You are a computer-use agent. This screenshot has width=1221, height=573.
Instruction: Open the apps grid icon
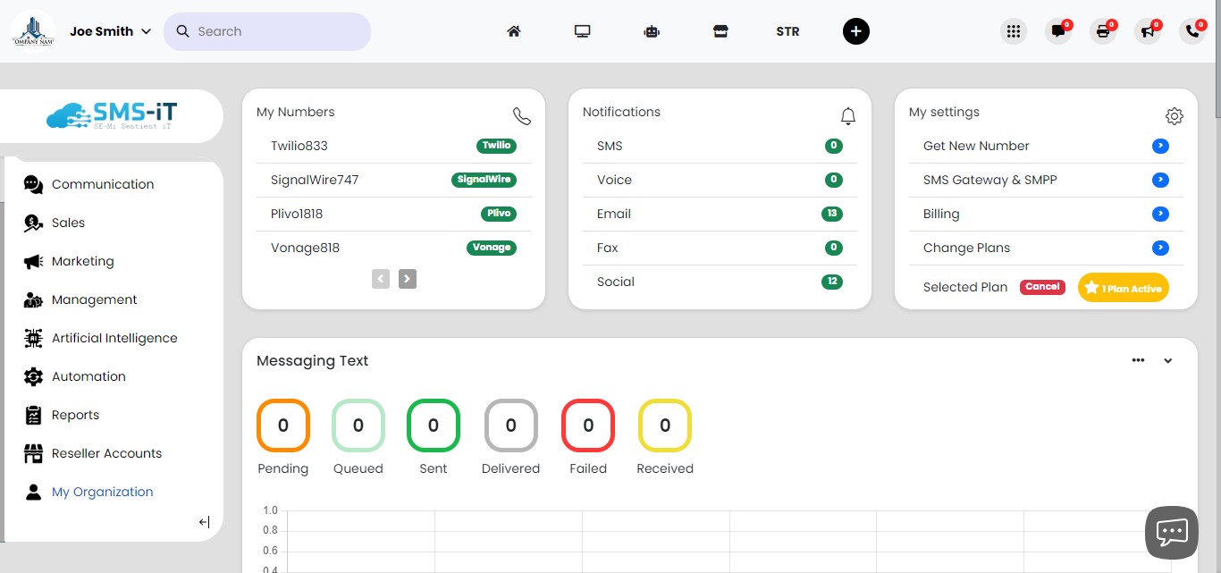tap(1013, 31)
